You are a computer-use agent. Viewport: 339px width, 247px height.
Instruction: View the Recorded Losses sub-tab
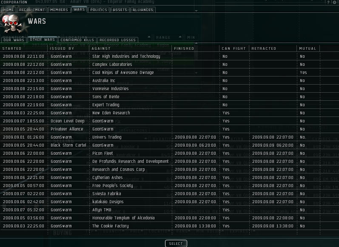[x=118, y=40]
